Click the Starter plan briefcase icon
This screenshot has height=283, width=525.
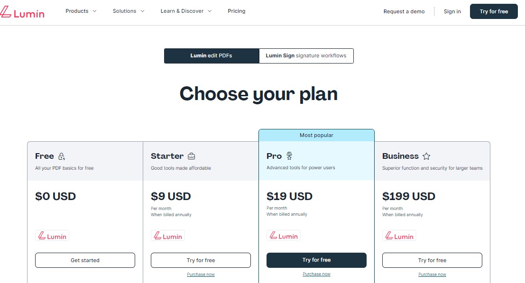pyautogui.click(x=192, y=156)
